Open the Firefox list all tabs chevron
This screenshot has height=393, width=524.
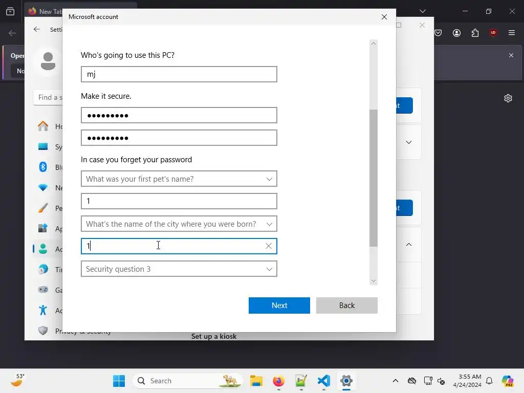[422, 11]
